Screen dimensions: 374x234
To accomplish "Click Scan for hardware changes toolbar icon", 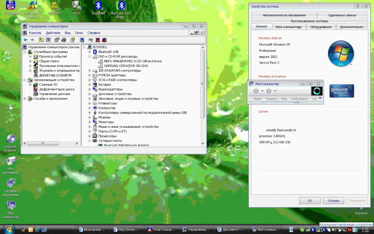I will (82, 40).
